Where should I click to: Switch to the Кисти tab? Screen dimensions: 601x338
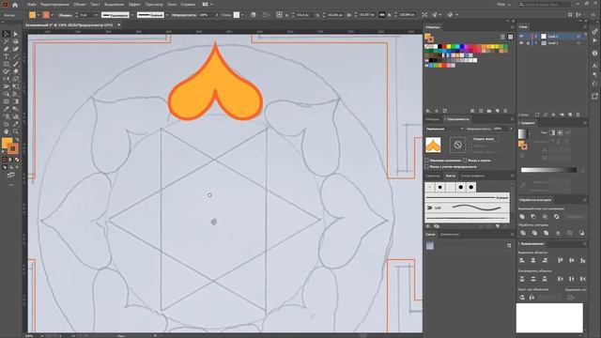(x=451, y=176)
